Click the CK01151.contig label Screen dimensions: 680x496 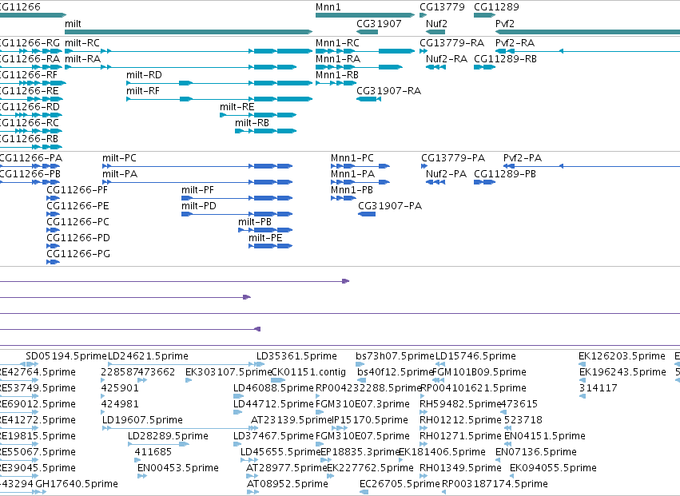tap(308, 372)
